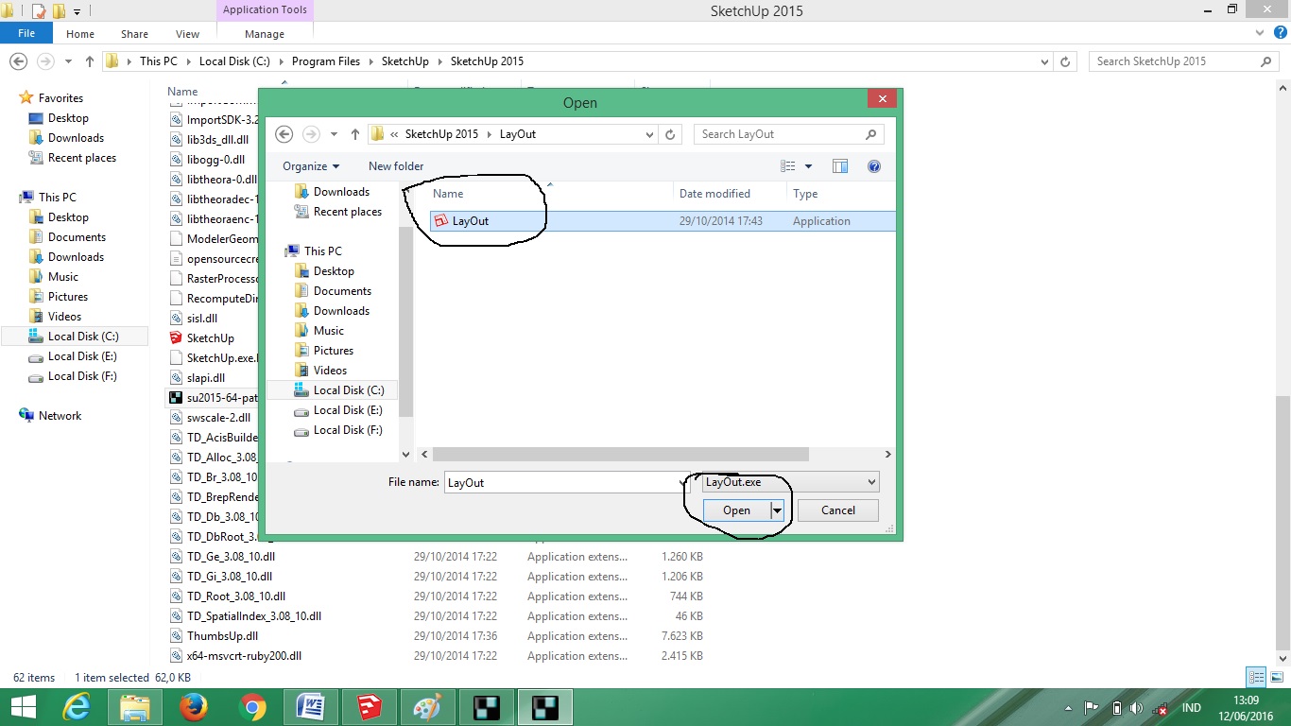Select TD_SpatialIndex_3.08_10.dll in Explorer list
This screenshot has height=726, width=1291.
(x=254, y=616)
